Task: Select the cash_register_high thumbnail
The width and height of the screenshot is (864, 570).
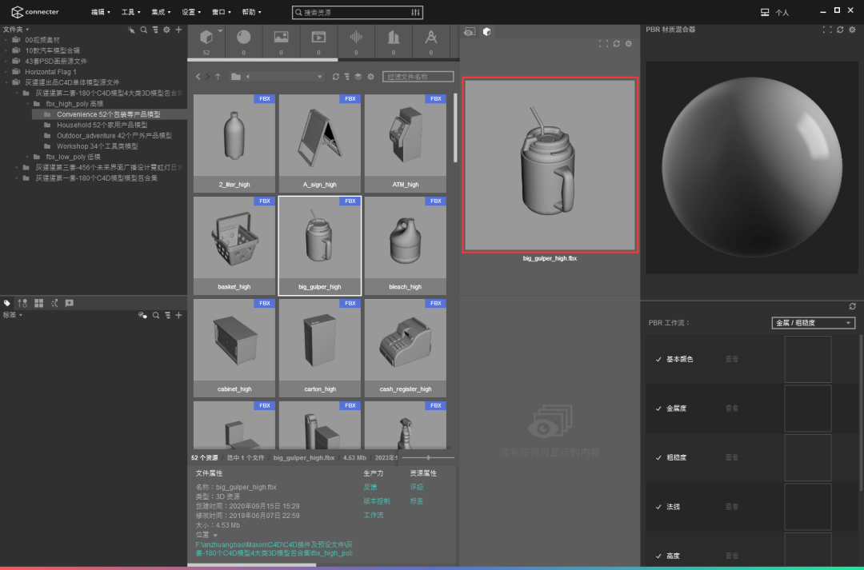Action: (406, 348)
